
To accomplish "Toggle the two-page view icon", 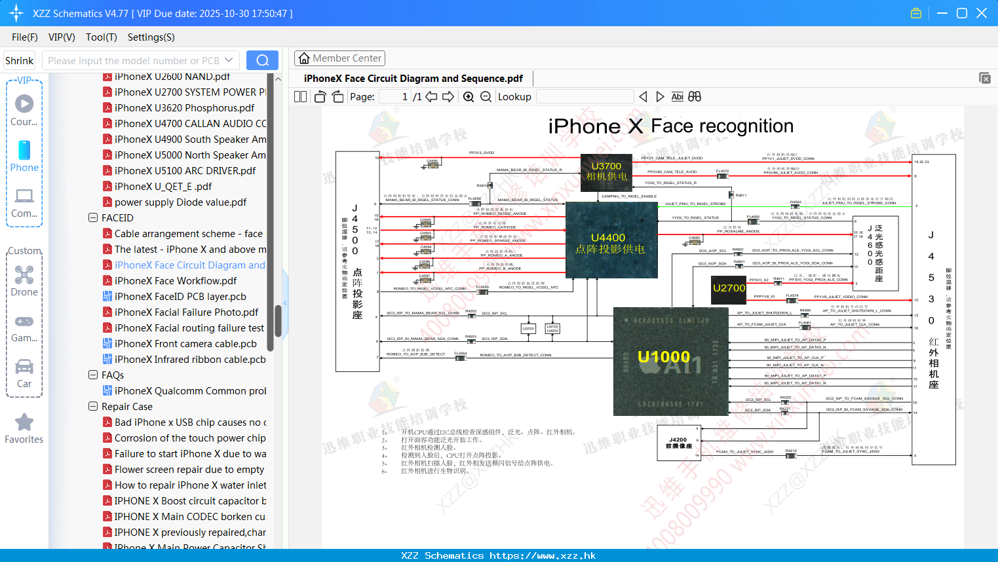I will 300,97.
